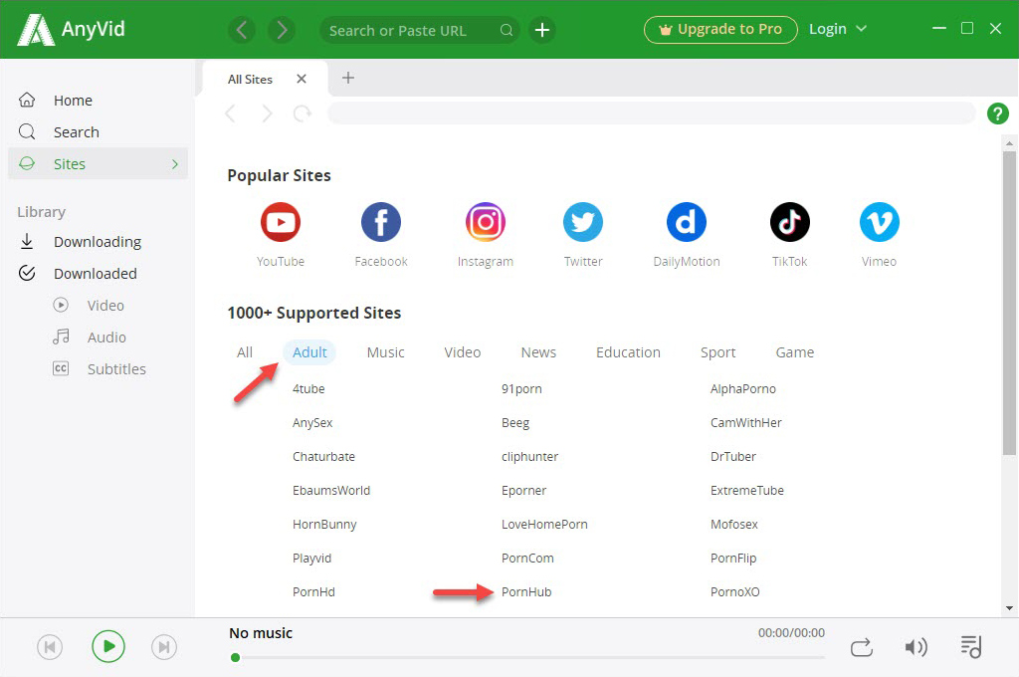Click the browser address bar
This screenshot has width=1019, height=677.
pos(651,113)
